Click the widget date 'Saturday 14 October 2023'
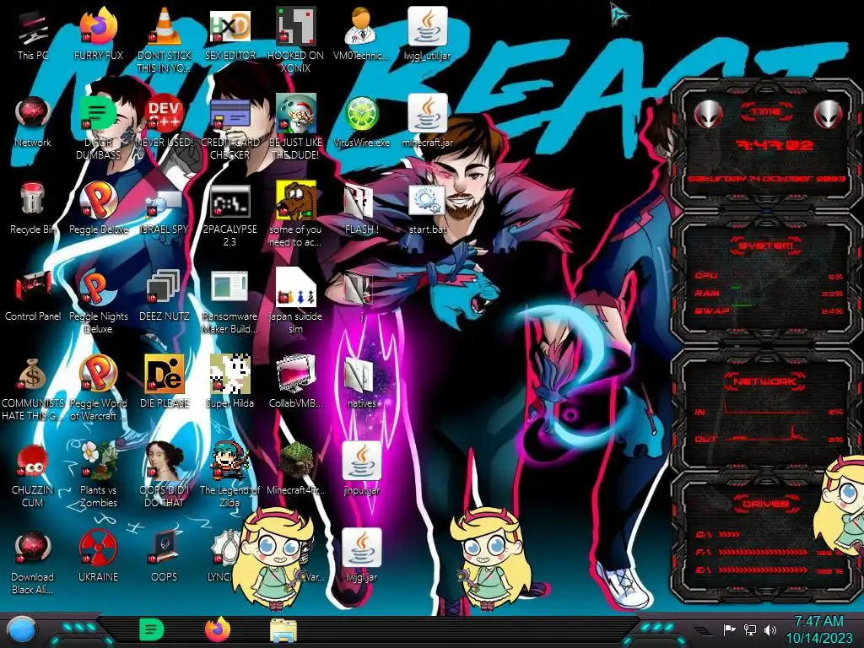 (766, 179)
